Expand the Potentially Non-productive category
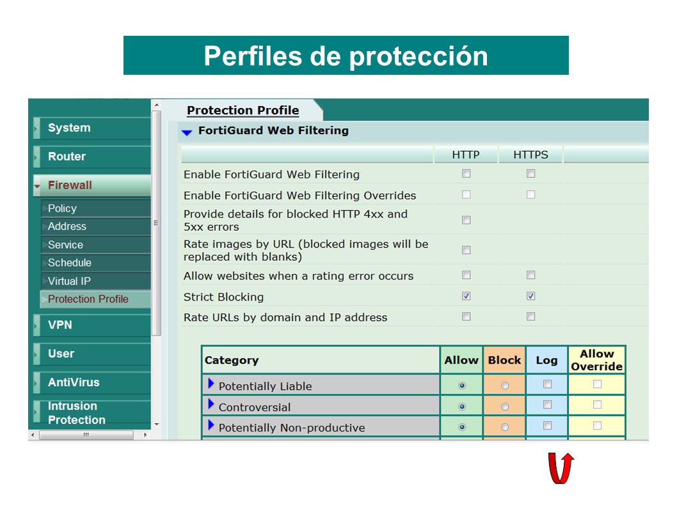 coord(211,425)
